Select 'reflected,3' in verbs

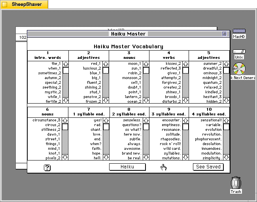[171, 68]
